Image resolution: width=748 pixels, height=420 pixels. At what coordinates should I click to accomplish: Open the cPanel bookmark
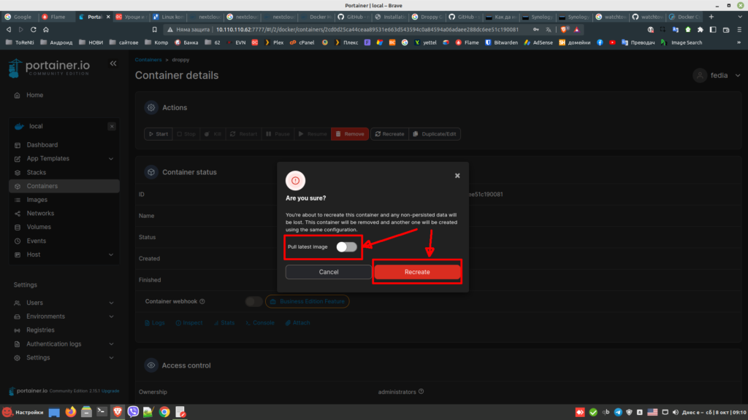[302, 42]
